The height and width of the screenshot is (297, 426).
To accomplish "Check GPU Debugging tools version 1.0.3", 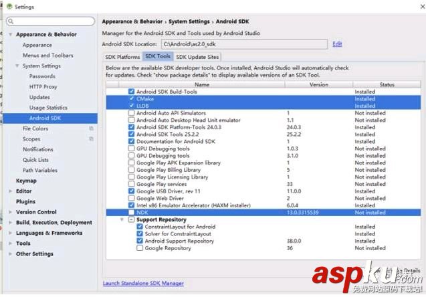I will (132, 148).
